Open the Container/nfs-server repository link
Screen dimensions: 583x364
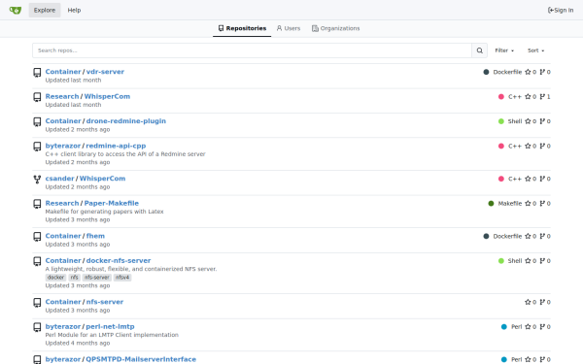105,302
